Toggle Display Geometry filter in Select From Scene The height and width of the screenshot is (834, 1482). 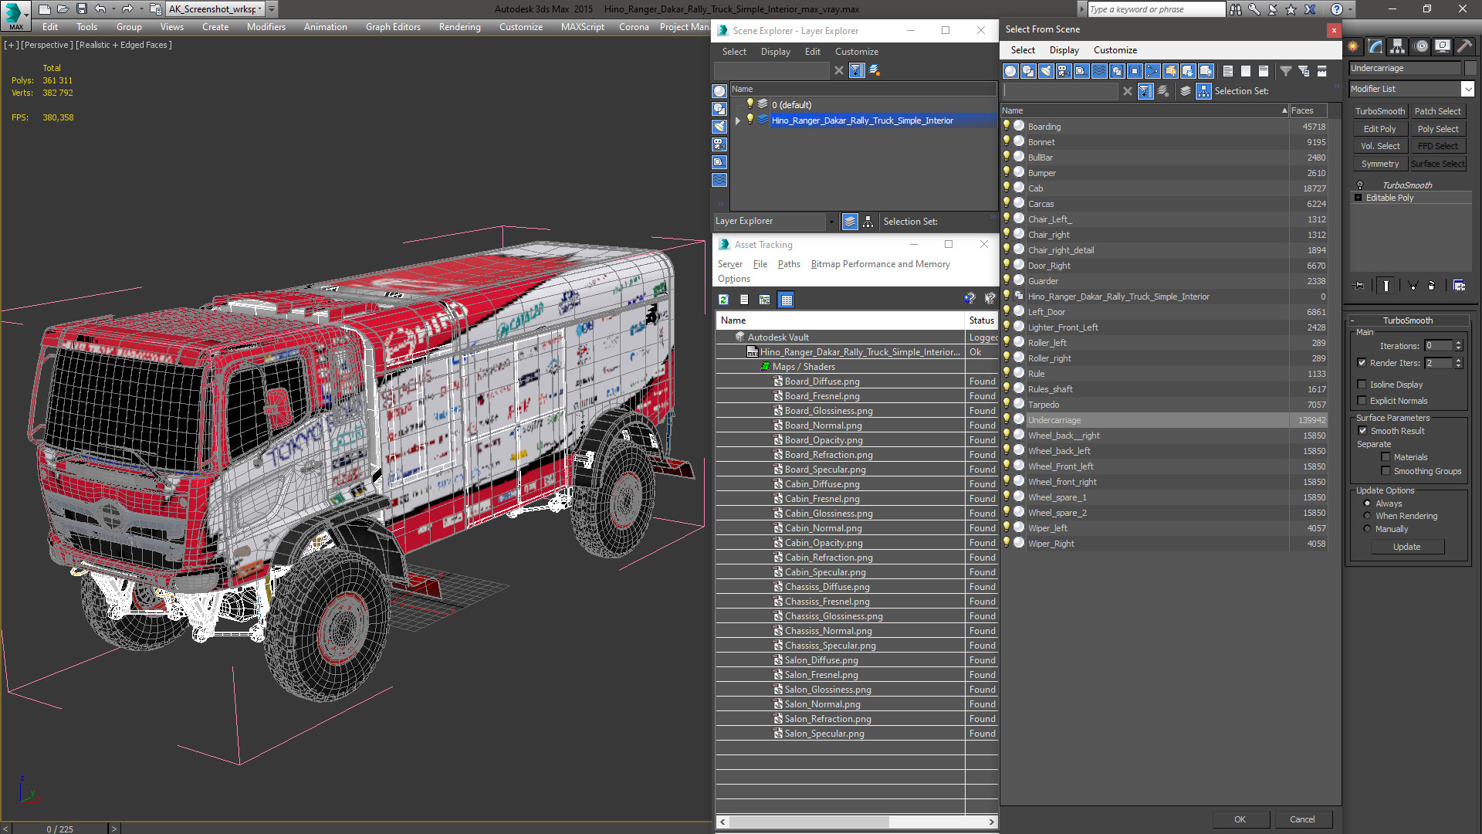point(1010,71)
